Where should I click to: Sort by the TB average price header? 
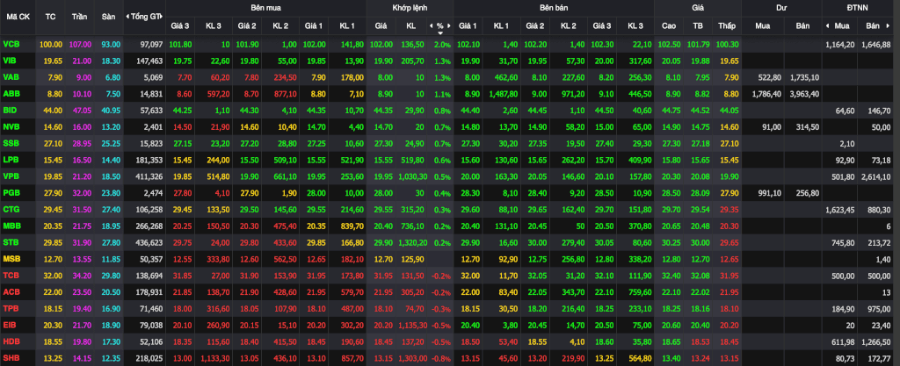point(698,26)
